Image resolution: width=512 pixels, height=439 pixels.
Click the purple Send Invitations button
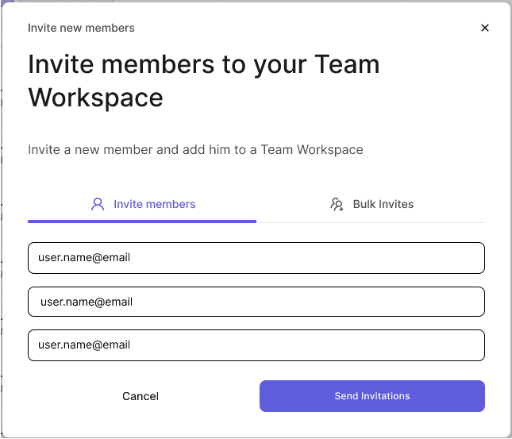(371, 396)
